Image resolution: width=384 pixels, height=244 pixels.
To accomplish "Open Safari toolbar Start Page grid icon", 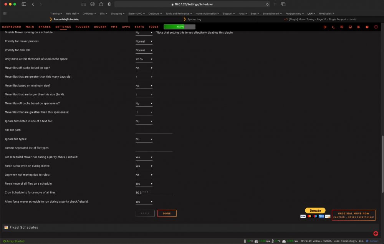I will (83, 4).
